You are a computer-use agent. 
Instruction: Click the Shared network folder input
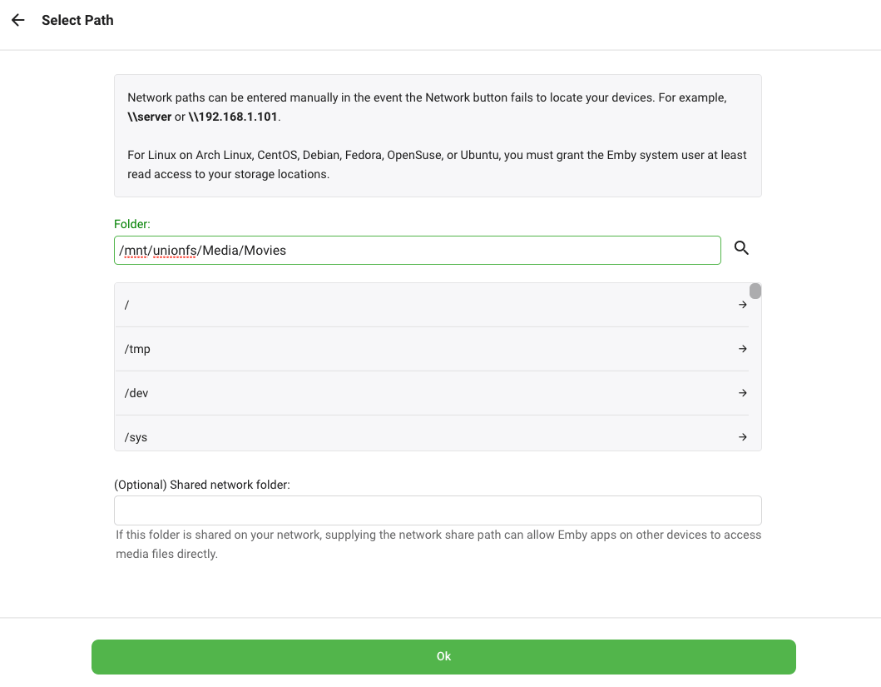tap(438, 510)
